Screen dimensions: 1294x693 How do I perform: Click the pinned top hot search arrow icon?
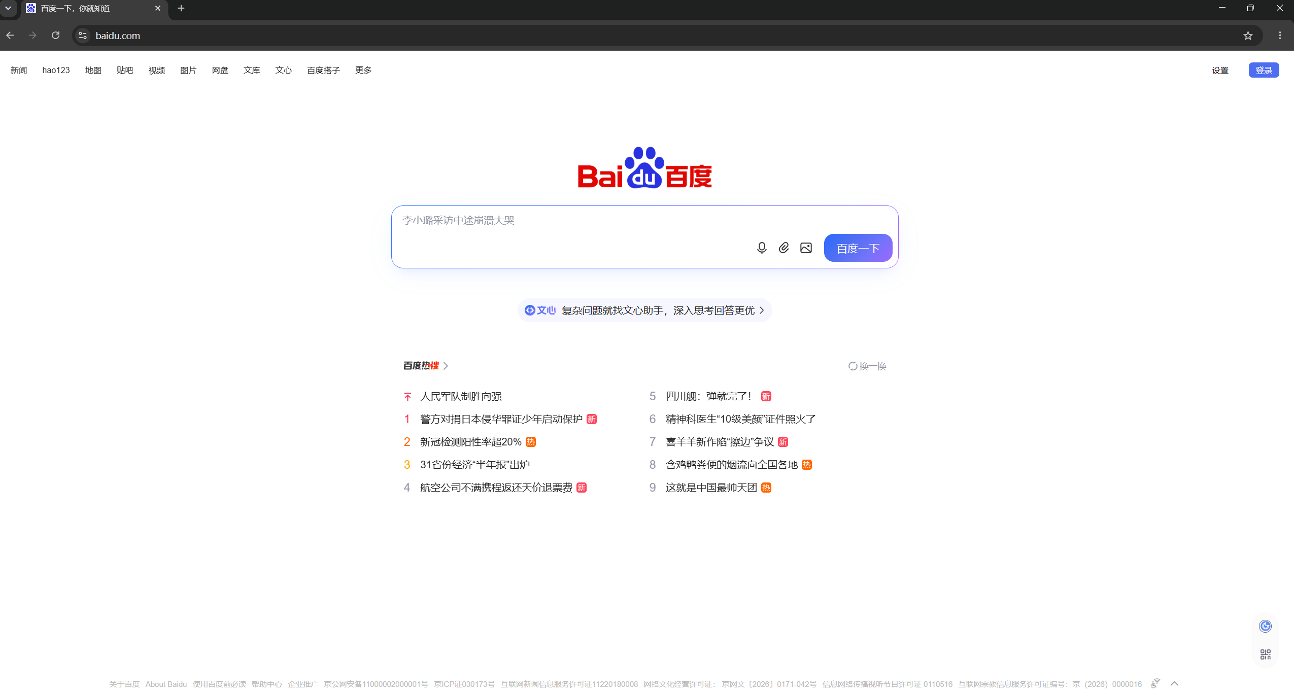coord(407,396)
